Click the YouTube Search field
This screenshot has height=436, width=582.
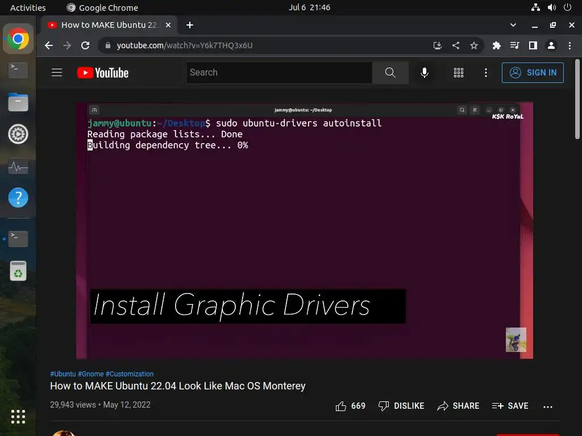tap(279, 72)
